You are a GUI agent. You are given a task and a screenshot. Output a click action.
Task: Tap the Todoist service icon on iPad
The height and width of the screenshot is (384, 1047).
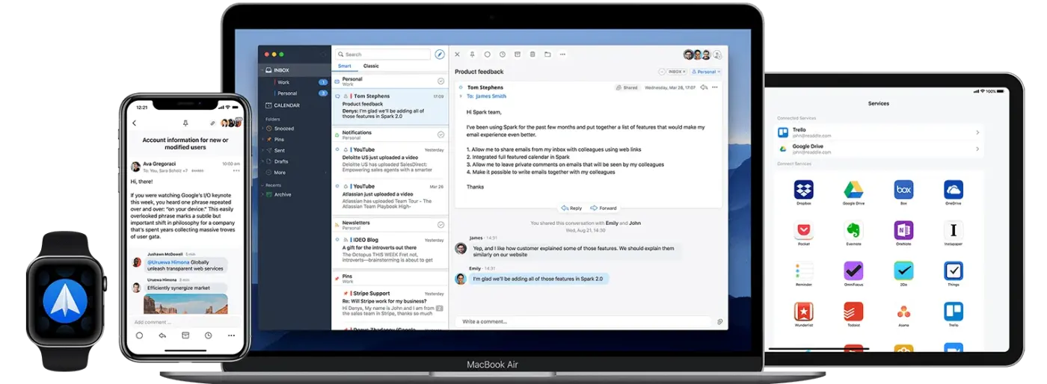[853, 312]
